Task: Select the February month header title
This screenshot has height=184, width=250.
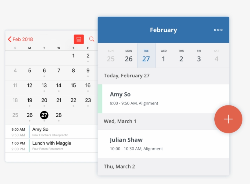Action: (x=163, y=30)
